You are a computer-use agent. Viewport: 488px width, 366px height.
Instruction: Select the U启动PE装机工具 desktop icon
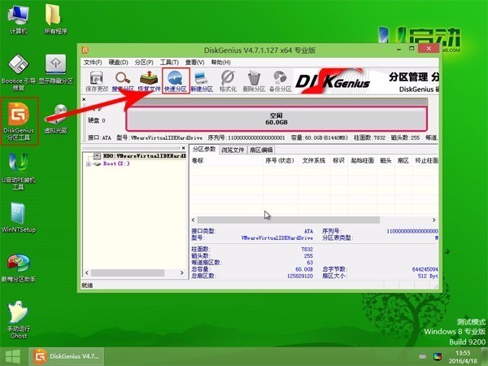(x=19, y=171)
